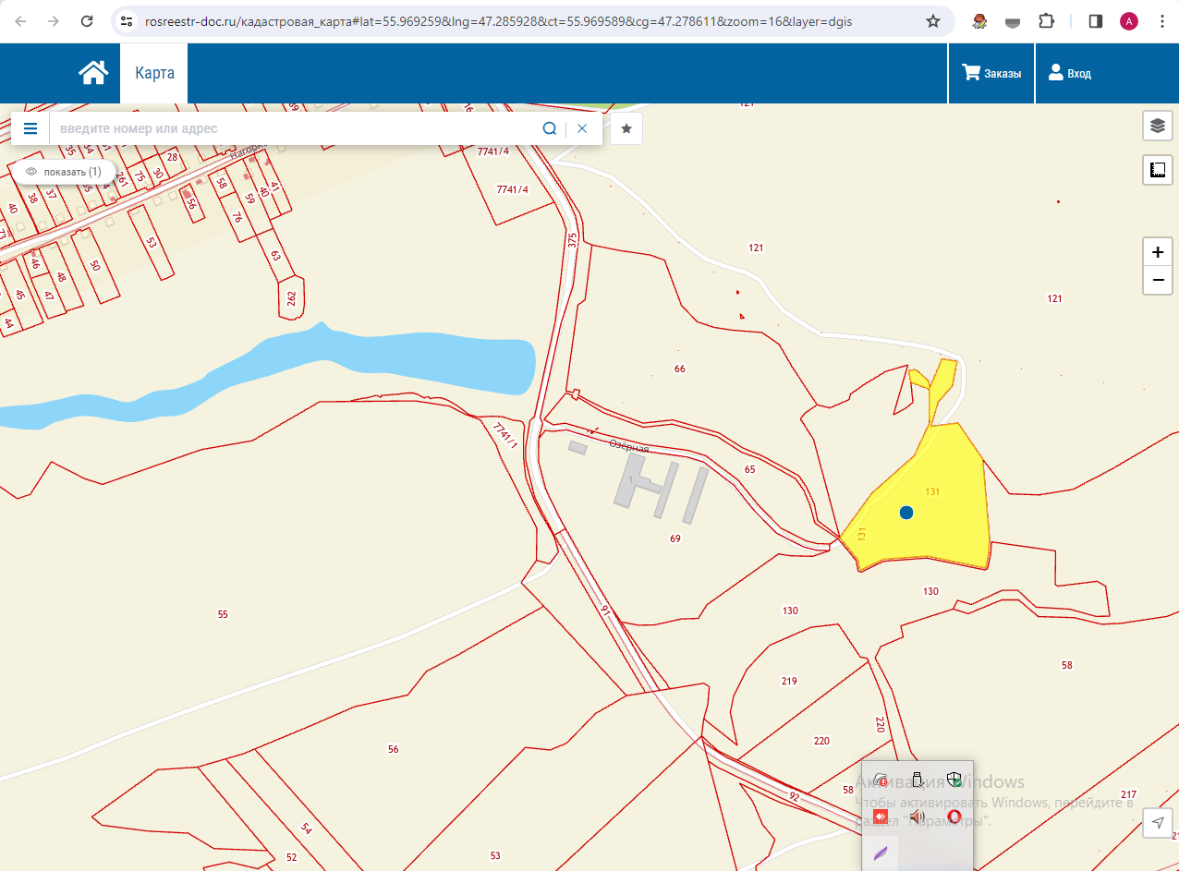Open the volume speaker tray icon
This screenshot has height=871, width=1179.
coord(917,817)
